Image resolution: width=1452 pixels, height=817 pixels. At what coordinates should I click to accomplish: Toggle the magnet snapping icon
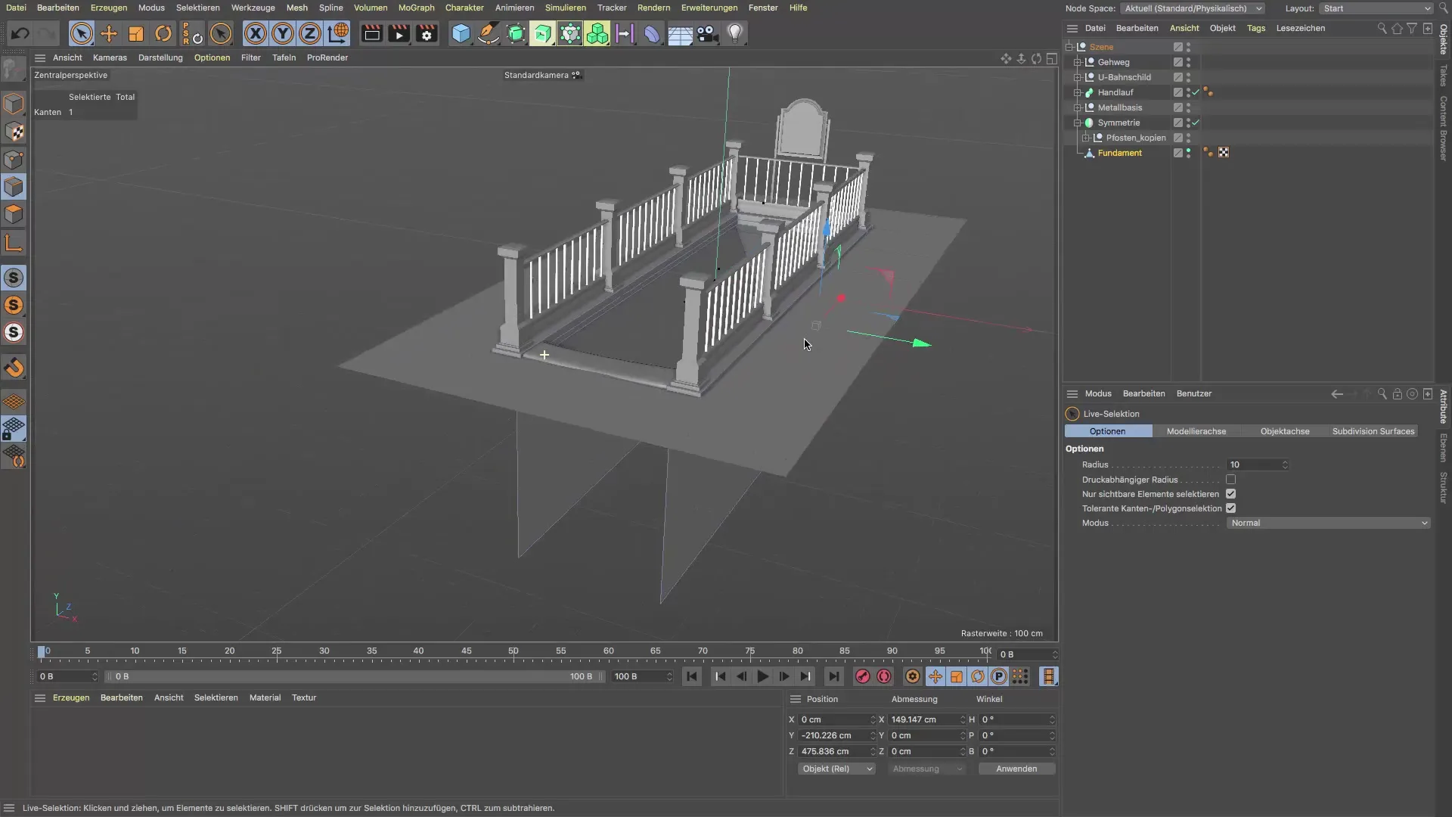coord(14,368)
